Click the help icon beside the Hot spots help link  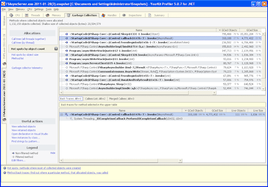pos(5,168)
